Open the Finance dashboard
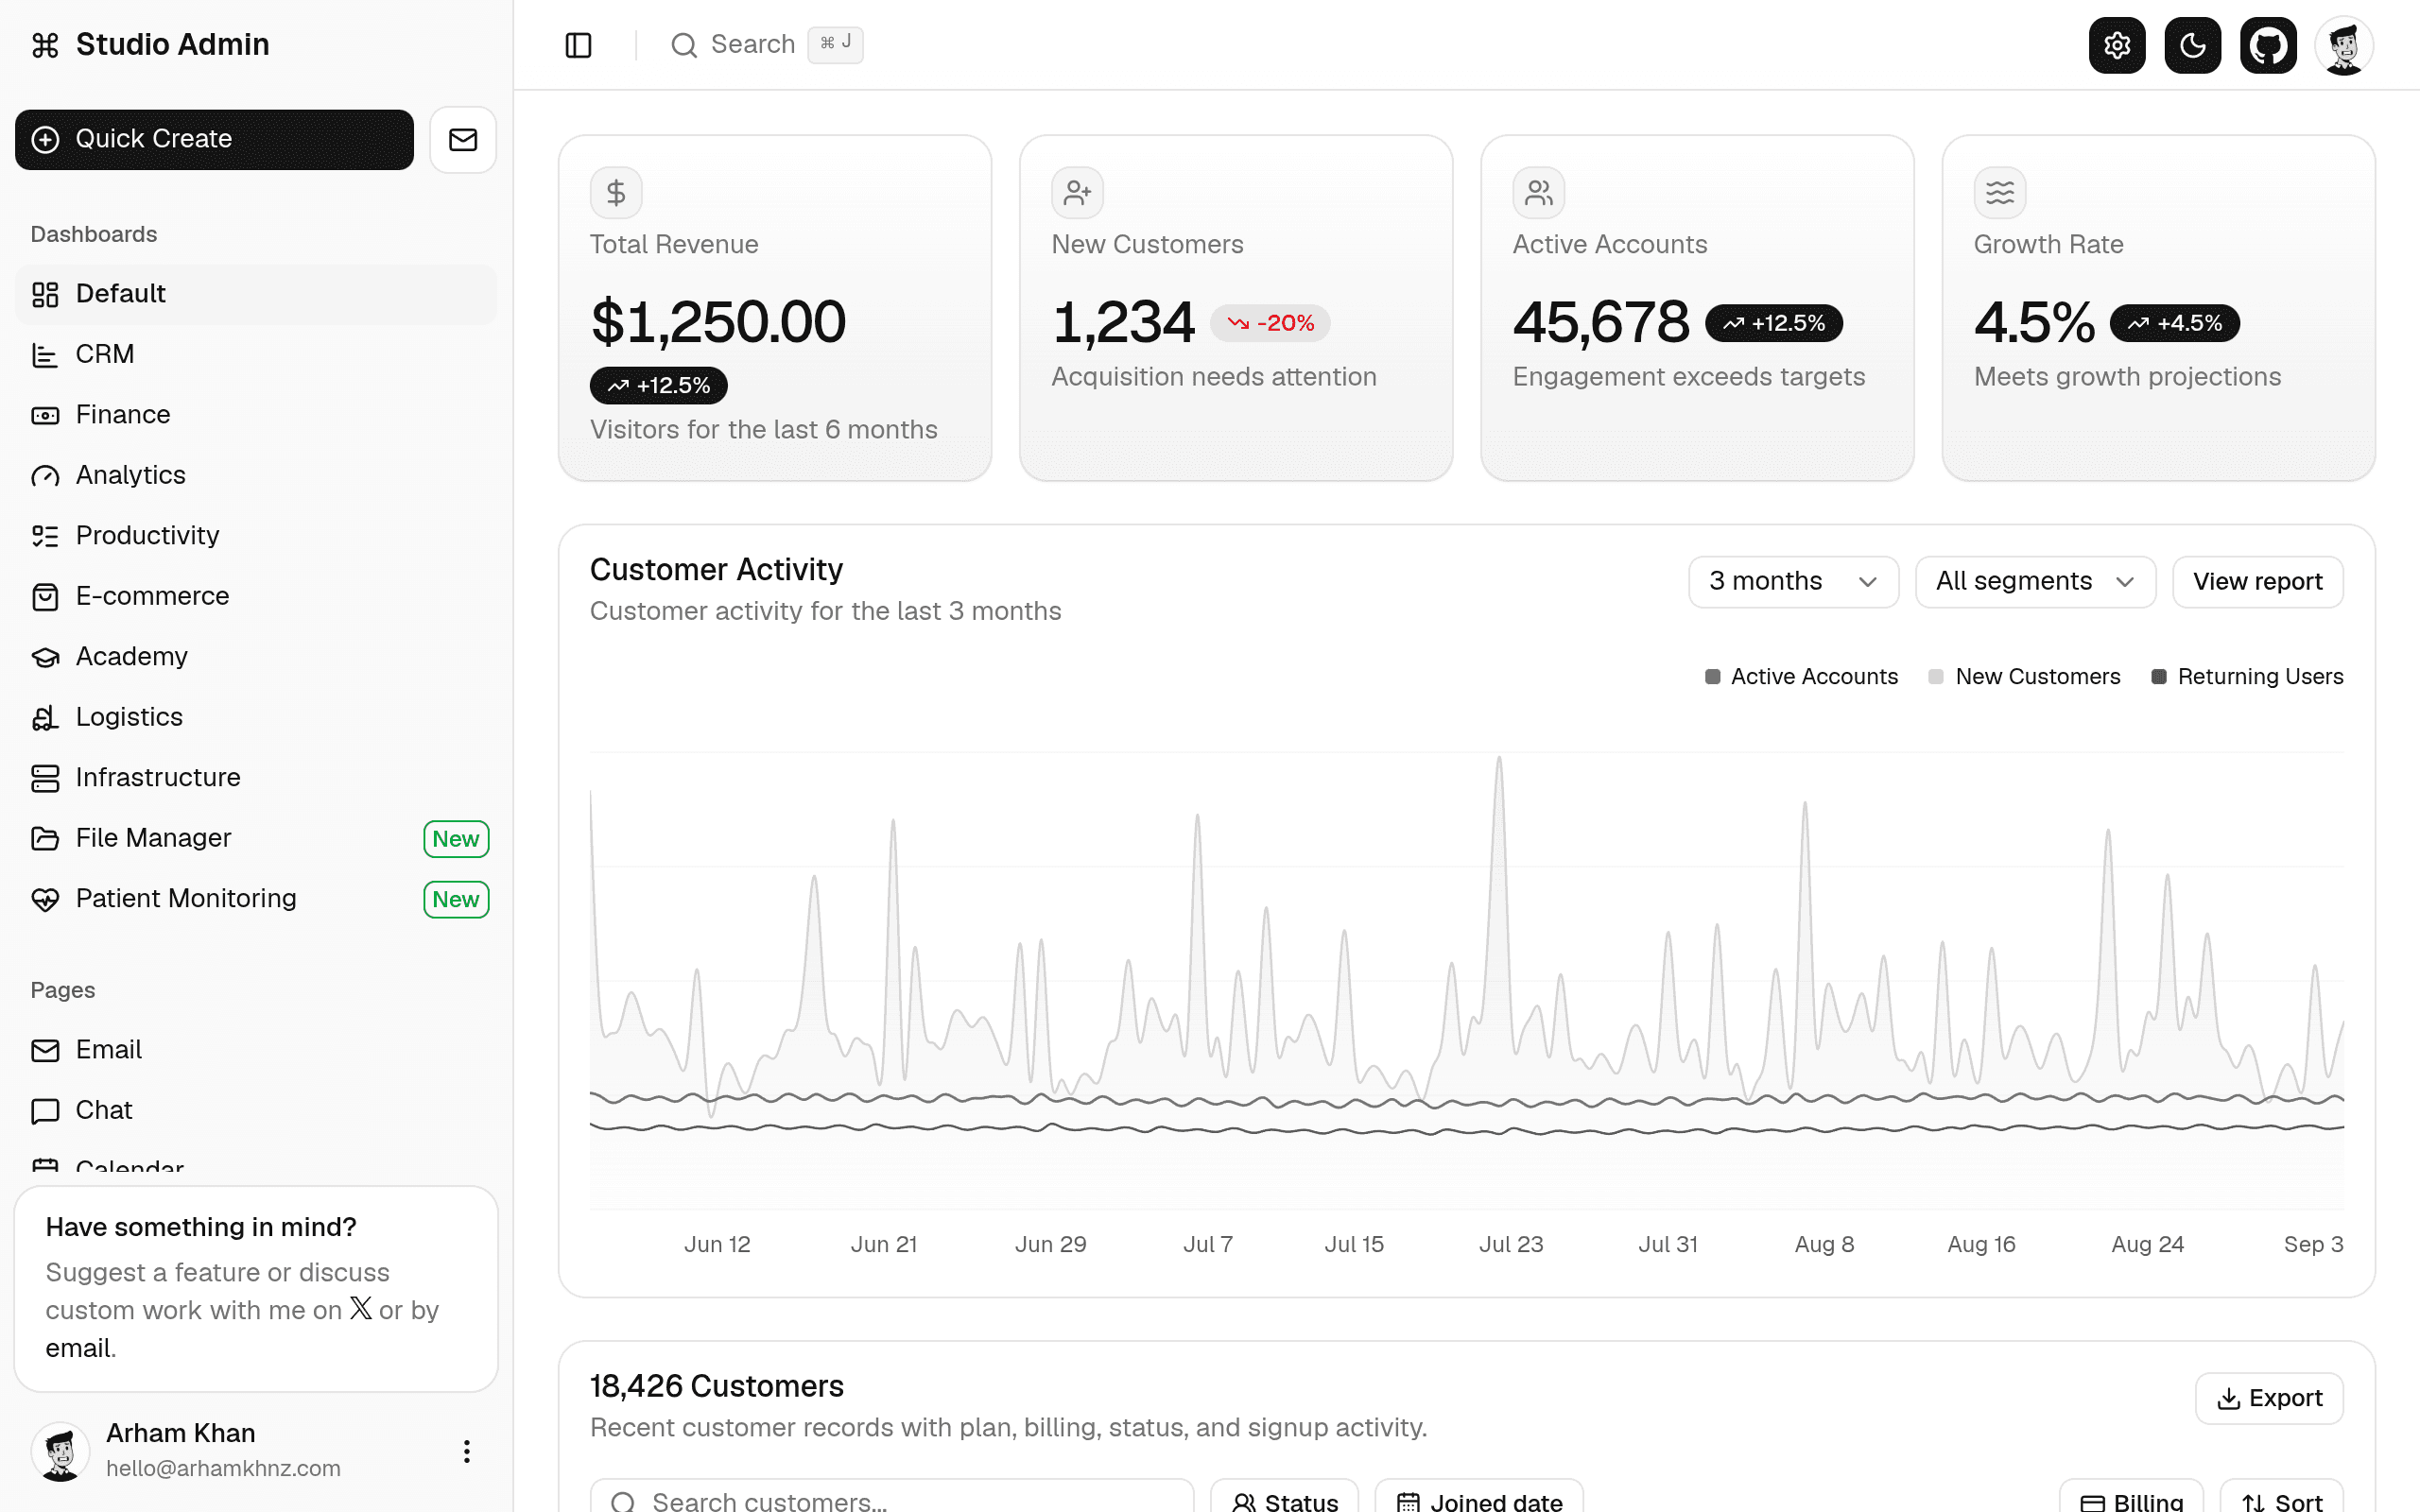 pos(256,415)
